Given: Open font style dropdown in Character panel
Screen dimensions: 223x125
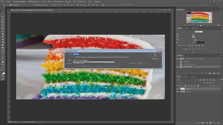Looking at the screenshot, I should (x=199, y=32).
